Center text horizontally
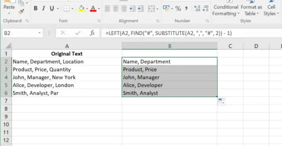Viewport: 282px width, 146px height. click(116, 8)
